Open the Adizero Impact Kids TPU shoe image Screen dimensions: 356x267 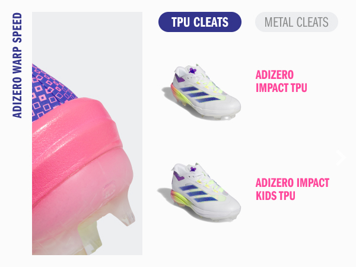199,192
